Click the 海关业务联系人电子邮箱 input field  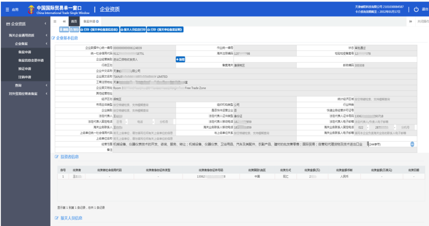click(385, 133)
